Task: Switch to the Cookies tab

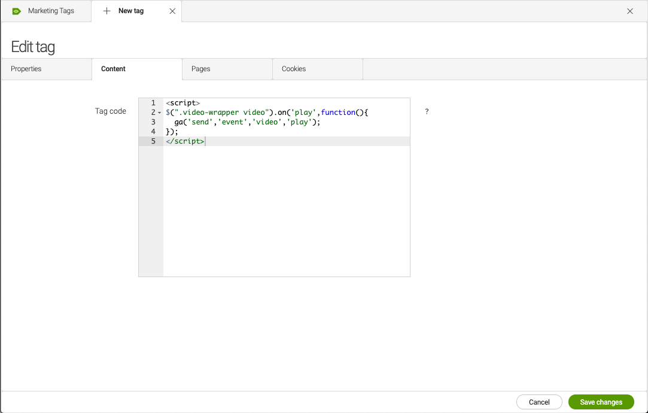Action: click(294, 69)
